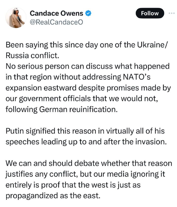Click the line starting 'No serious person'
The image size is (177, 207).
[x=88, y=66]
